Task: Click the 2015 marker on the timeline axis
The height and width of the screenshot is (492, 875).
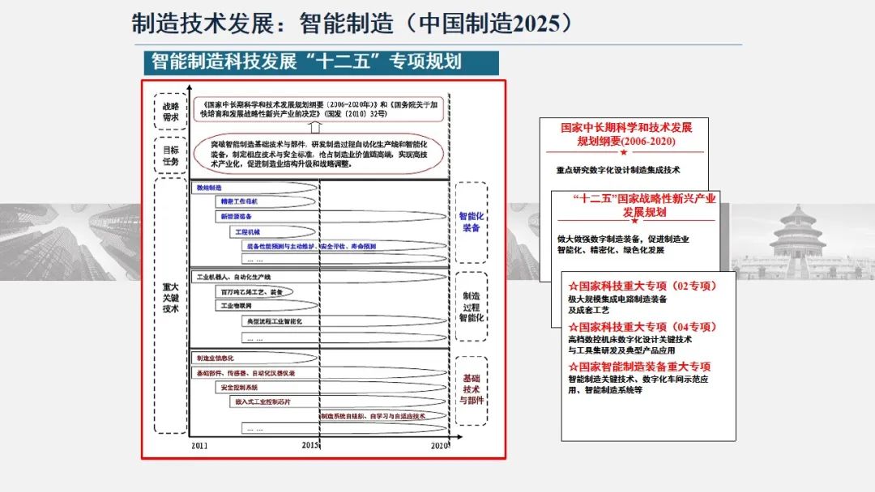Action: [x=311, y=446]
